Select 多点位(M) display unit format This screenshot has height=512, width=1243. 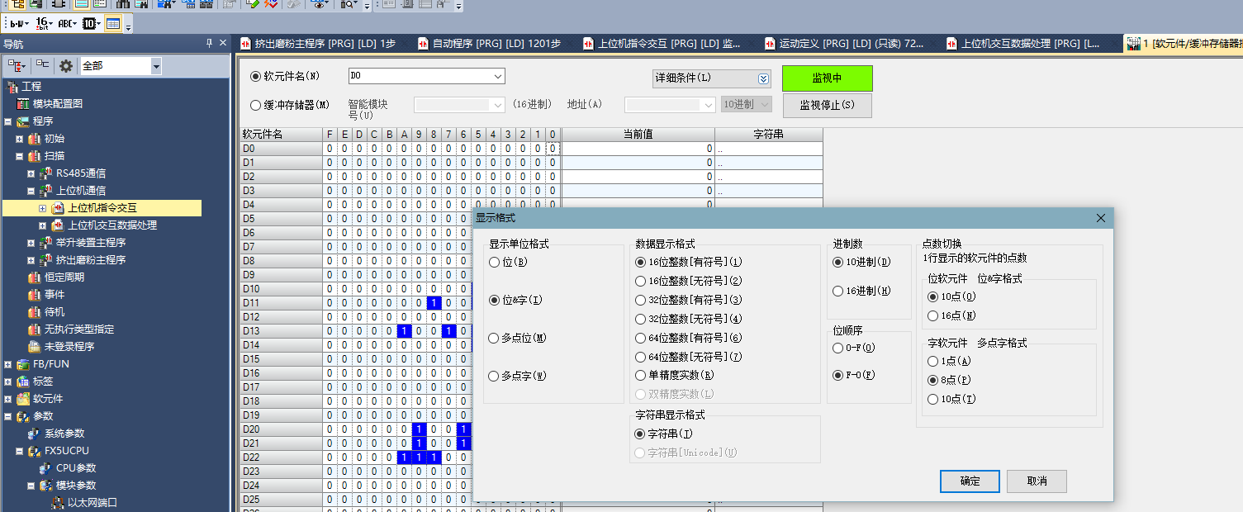point(495,338)
